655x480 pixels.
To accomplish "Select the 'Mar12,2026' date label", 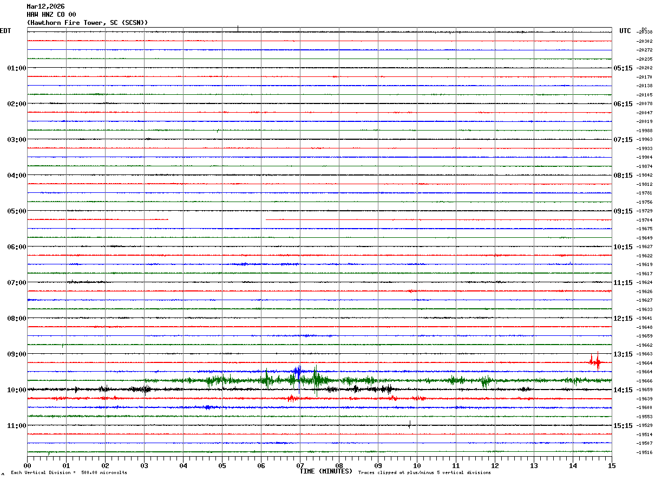I will point(45,7).
